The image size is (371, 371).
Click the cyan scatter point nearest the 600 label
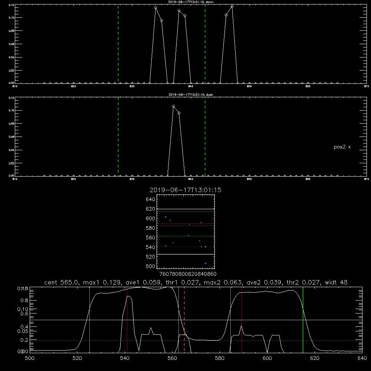pyautogui.click(x=165, y=217)
